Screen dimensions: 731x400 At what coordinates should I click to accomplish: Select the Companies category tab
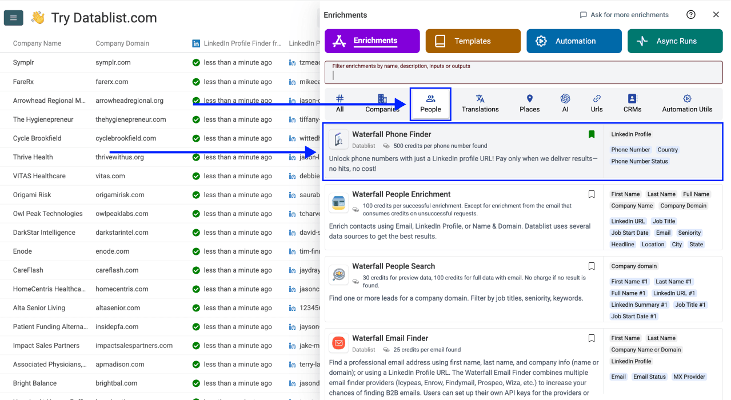382,104
